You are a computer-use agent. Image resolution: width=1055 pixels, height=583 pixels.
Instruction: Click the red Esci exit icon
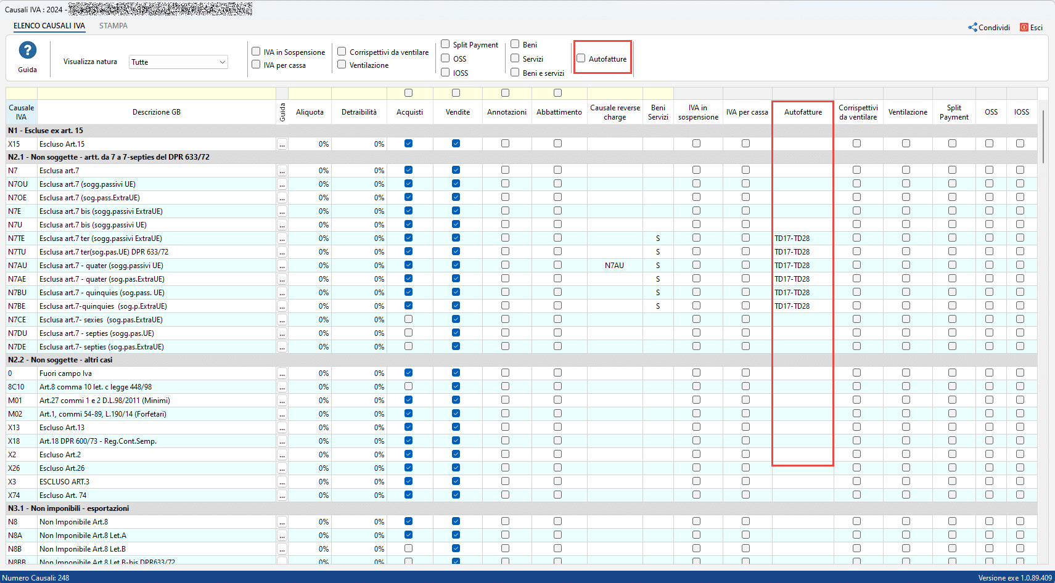(1024, 27)
